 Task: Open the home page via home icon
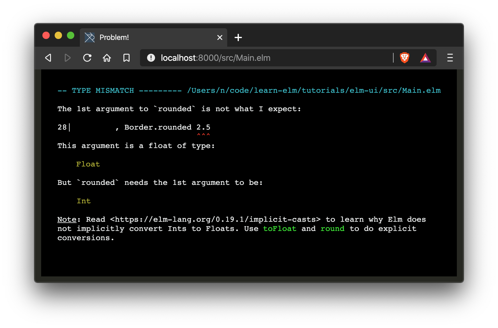click(107, 58)
